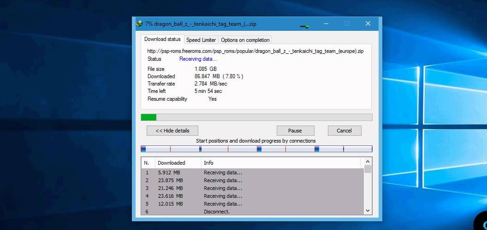The image size is (487, 230).
Task: Click the scroll down arrow in connections list
Action: [368, 211]
